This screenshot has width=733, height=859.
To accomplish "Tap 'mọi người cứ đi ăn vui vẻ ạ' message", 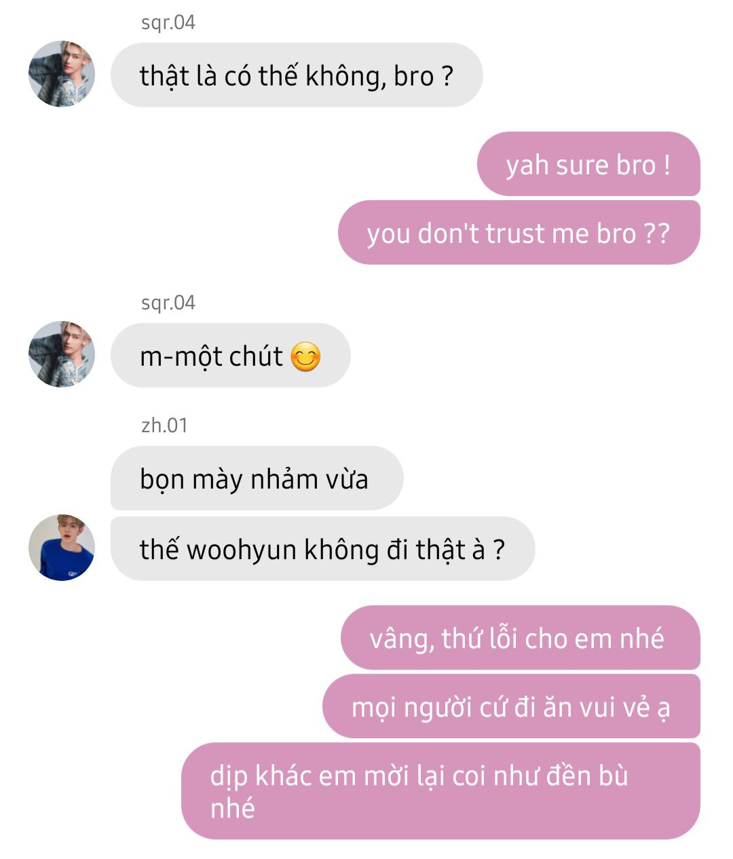I will (511, 706).
